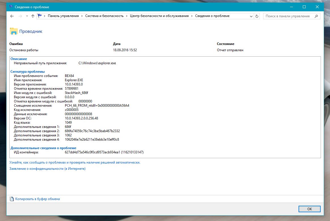Click Дополнительные сведения о проблеме heading
This screenshot has width=330, height=221.
[x=43, y=148]
